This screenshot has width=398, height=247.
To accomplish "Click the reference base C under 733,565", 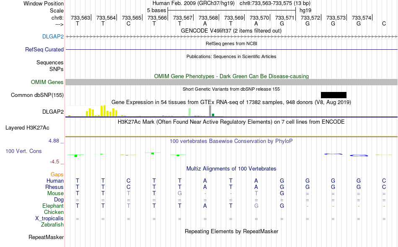I will pyautogui.click(x=128, y=24).
